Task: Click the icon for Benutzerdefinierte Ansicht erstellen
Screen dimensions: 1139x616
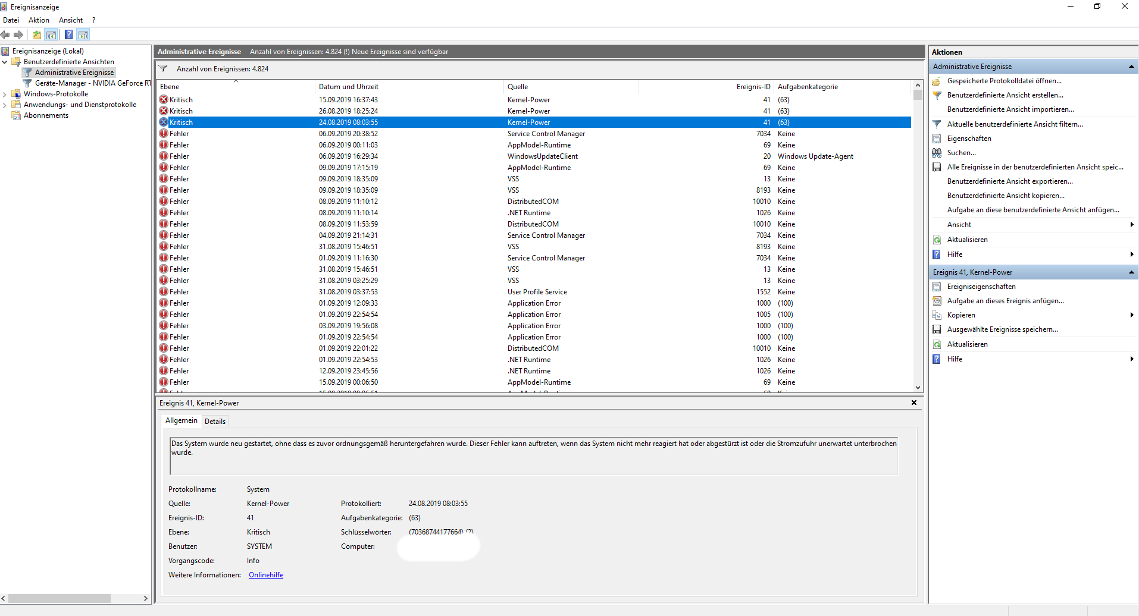Action: tap(937, 95)
